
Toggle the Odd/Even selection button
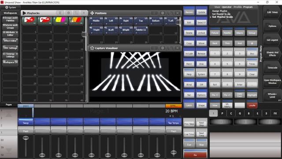tap(240, 94)
